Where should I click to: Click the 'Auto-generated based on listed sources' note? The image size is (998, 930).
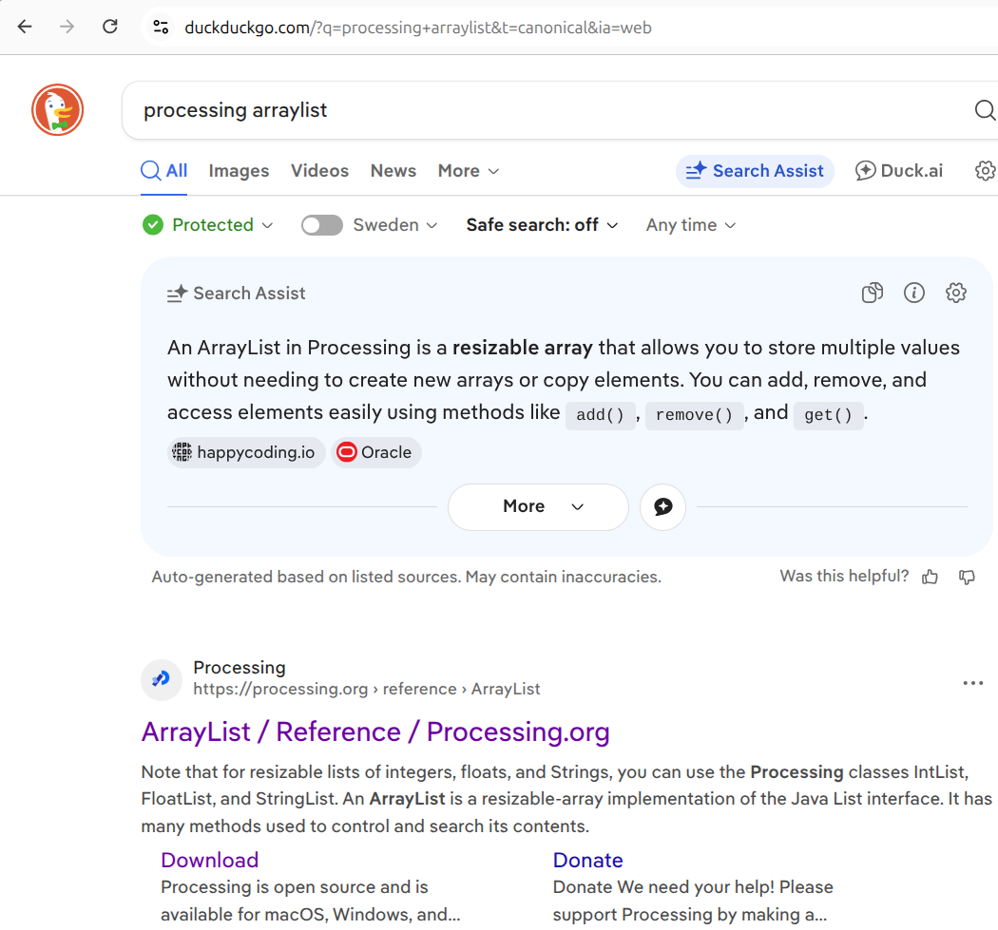(x=406, y=577)
